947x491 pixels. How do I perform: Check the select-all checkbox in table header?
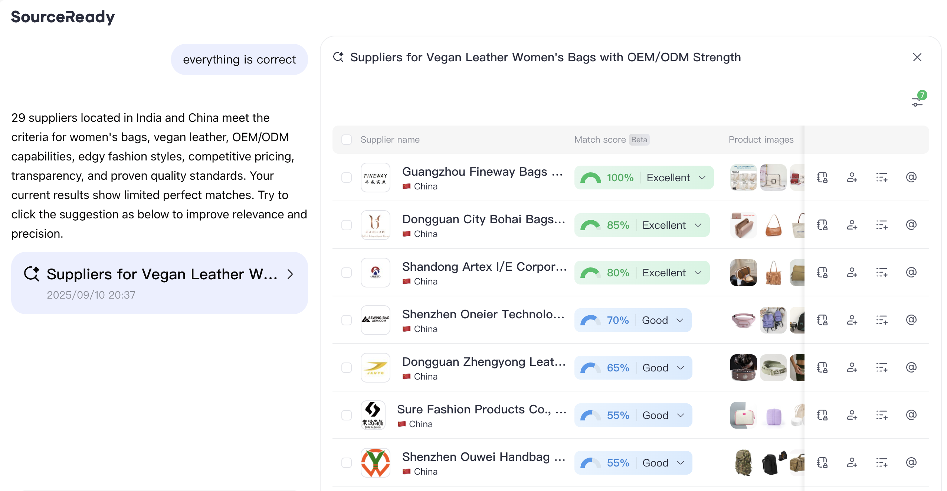347,140
